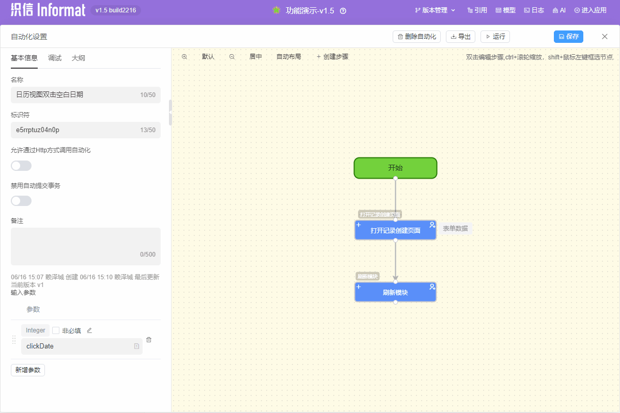This screenshot has width=620, height=413.
Task: Open the 版本管理 dropdown menu
Action: click(x=435, y=10)
